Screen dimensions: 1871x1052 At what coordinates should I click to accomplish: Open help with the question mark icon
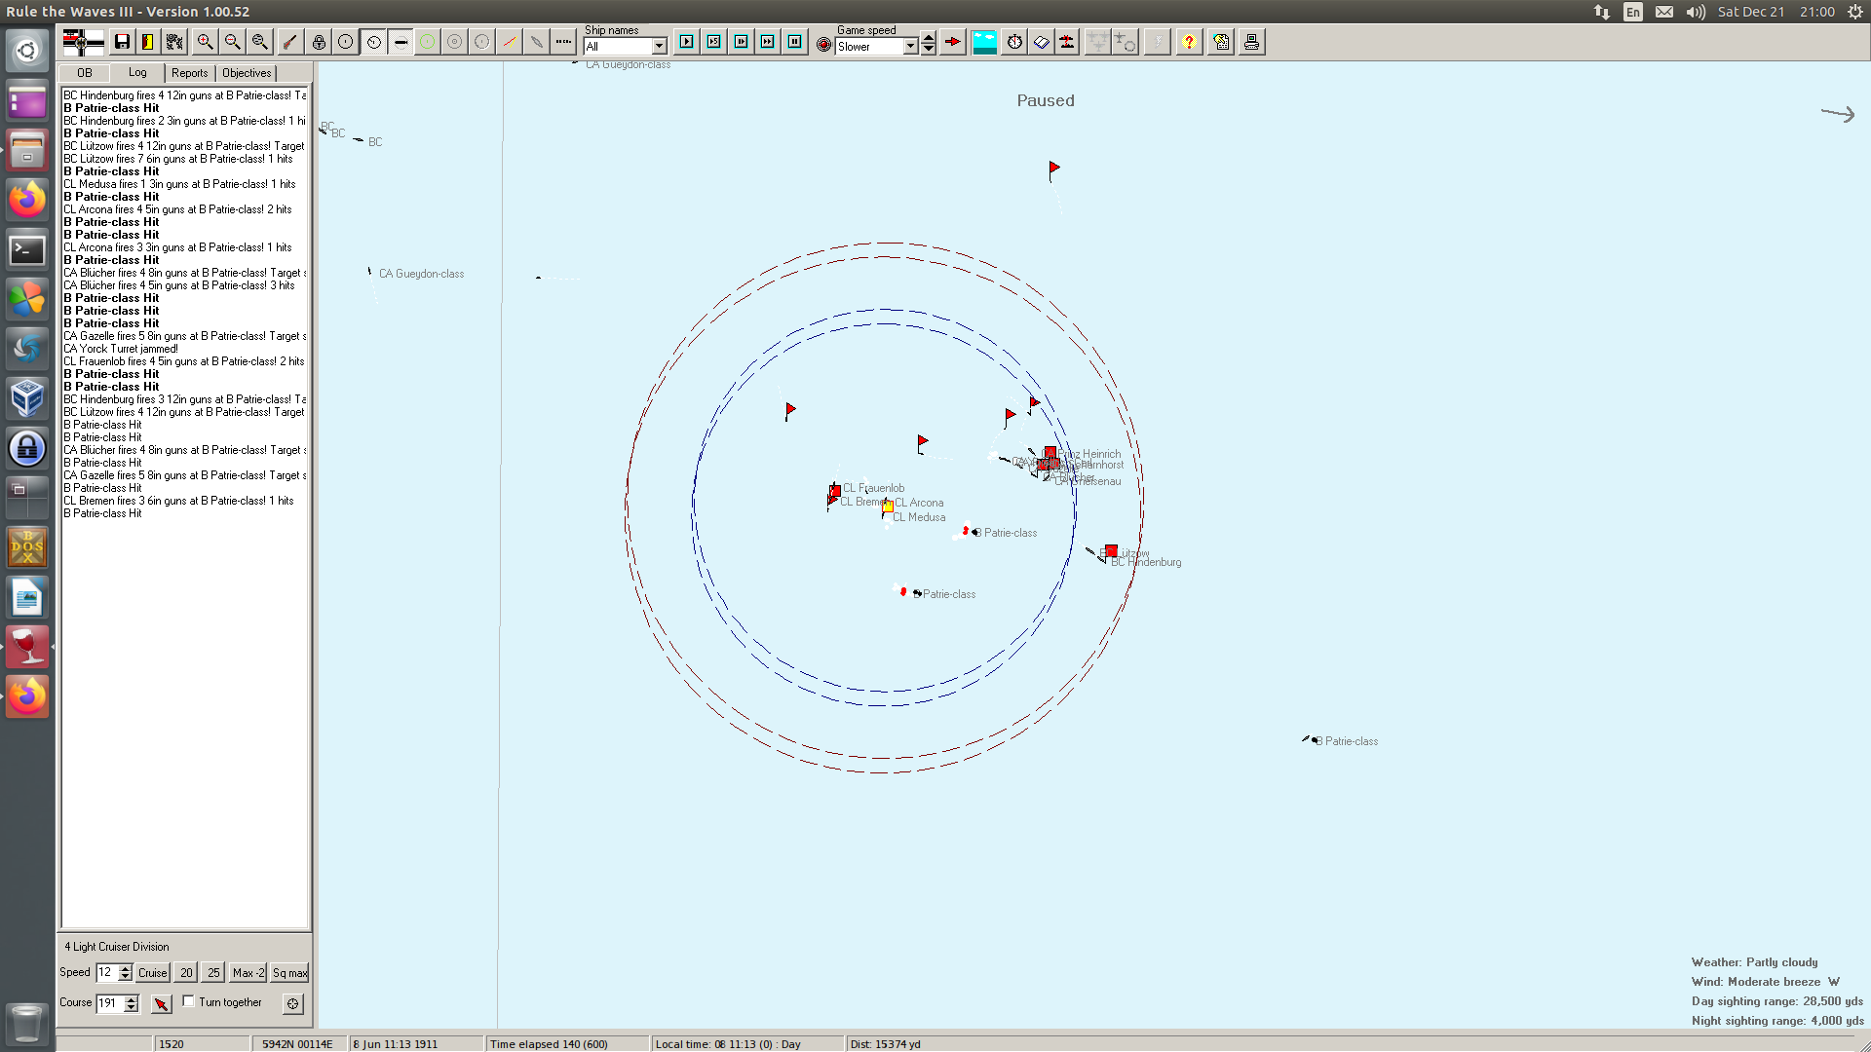coord(1189,42)
